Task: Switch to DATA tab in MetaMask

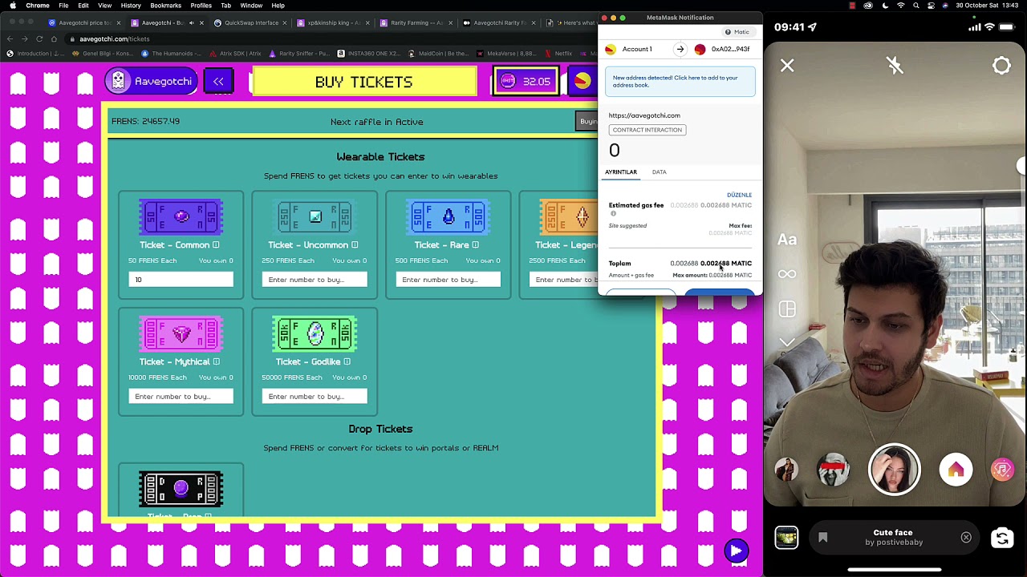Action: coord(659,172)
